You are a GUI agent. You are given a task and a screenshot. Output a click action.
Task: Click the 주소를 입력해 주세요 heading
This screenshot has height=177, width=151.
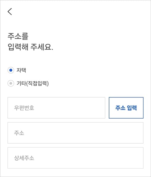[x=30, y=41]
